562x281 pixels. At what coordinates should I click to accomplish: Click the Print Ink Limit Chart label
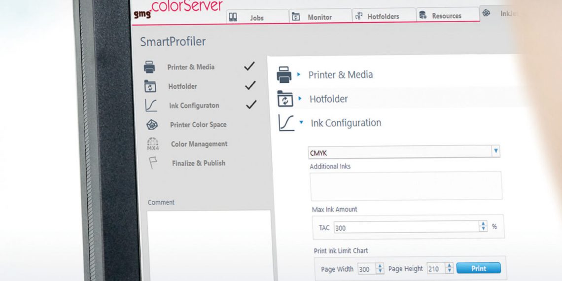(341, 251)
